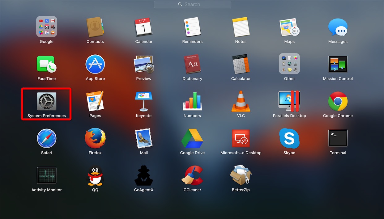Open the Notes app
Viewport: 384px width, 219px height.
coord(241,27)
